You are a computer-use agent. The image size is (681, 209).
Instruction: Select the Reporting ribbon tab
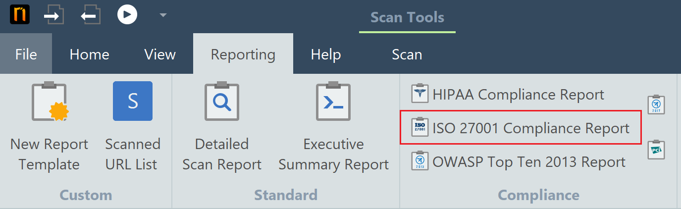tap(243, 54)
